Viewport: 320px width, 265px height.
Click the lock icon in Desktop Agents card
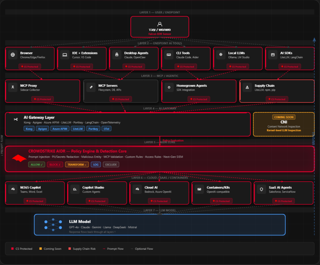(x=117, y=55)
